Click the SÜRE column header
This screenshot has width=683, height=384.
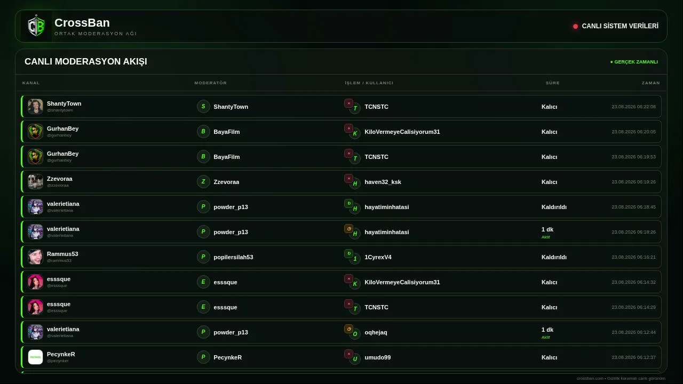point(552,83)
